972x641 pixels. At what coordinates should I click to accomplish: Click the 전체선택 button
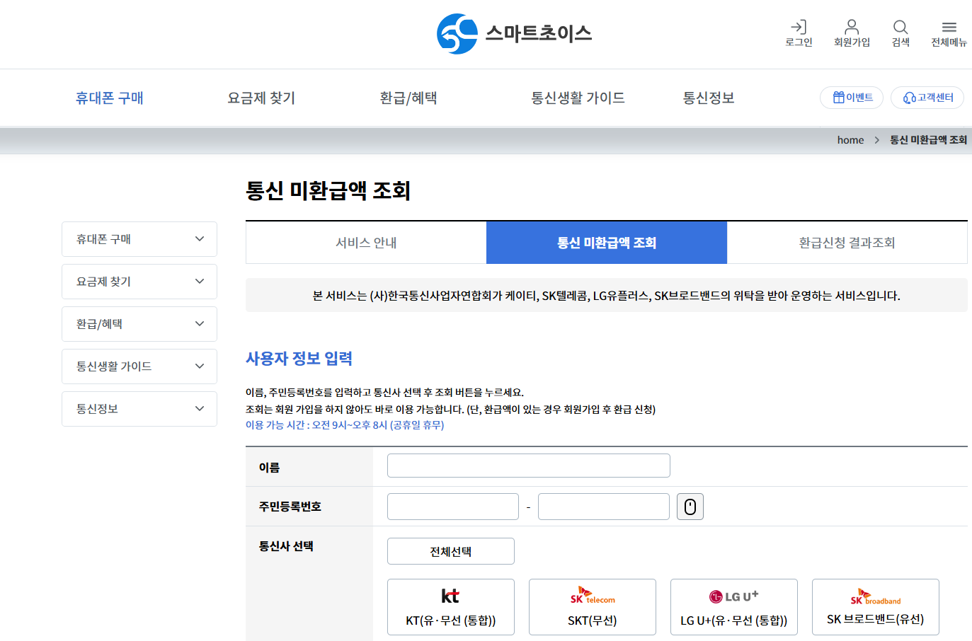pos(451,551)
